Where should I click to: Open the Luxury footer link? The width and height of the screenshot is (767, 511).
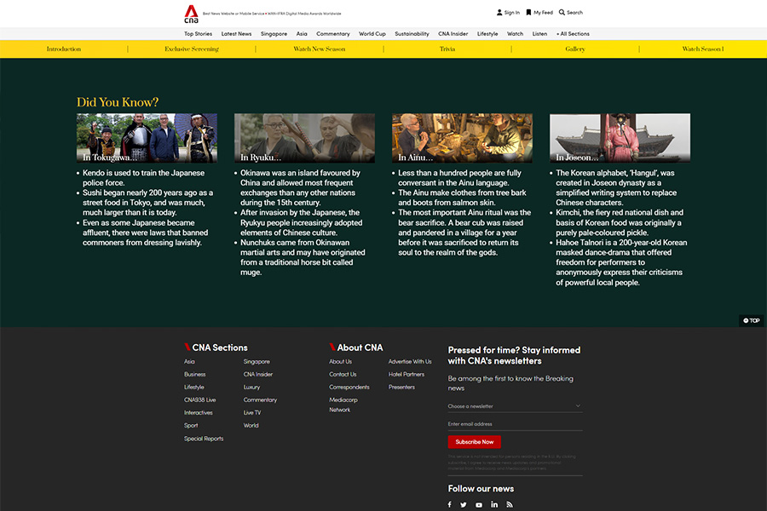tap(252, 388)
